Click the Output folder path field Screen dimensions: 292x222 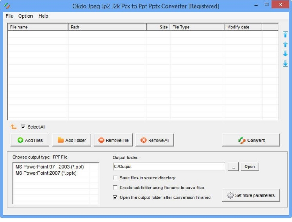click(169, 166)
